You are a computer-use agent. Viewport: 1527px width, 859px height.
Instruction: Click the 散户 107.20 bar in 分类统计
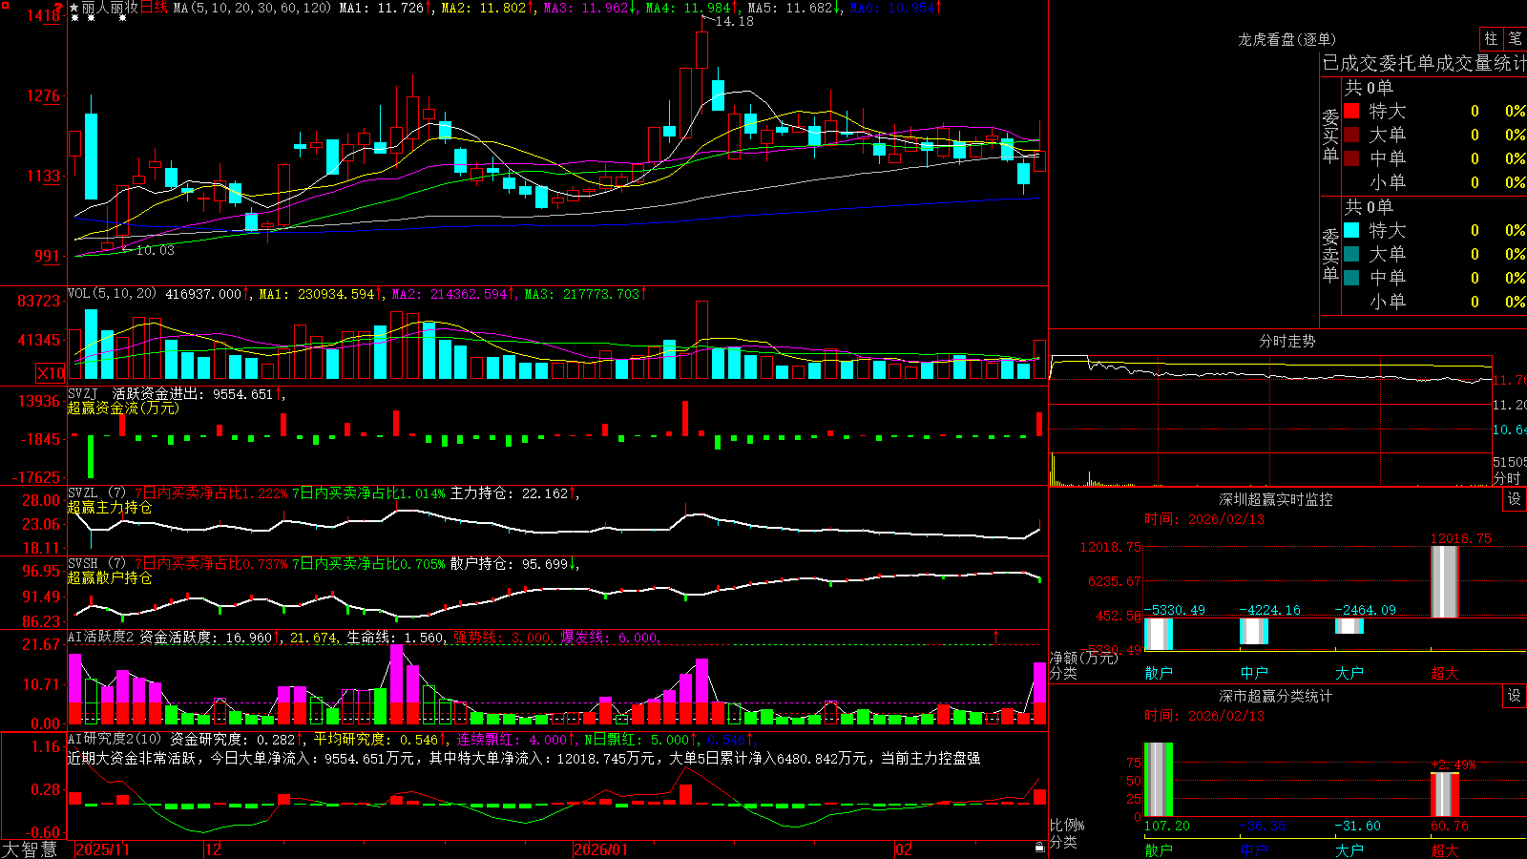coord(1159,779)
